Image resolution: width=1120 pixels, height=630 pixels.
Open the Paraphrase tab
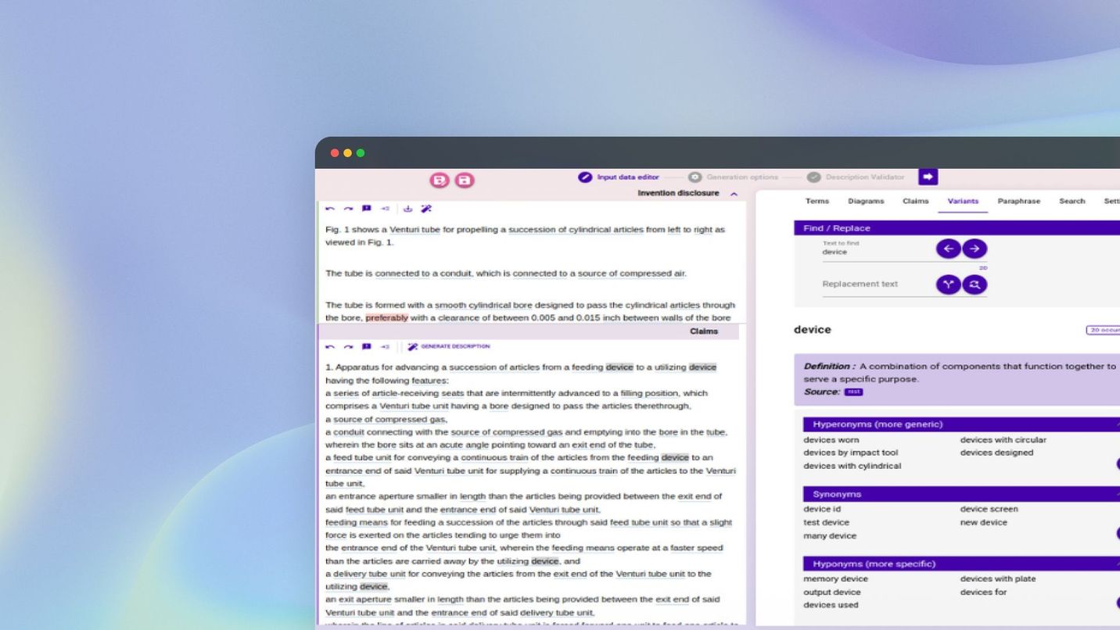pos(1018,201)
